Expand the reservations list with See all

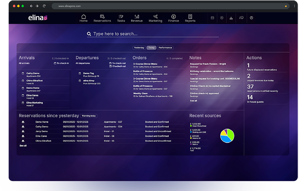click(x=23, y=146)
